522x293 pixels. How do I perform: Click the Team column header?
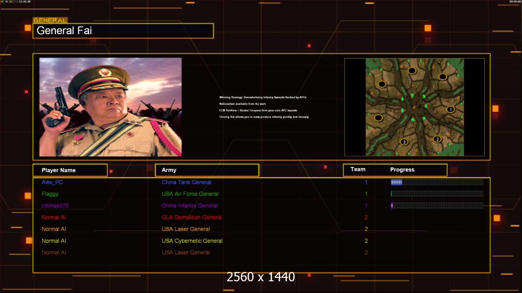coord(358,169)
